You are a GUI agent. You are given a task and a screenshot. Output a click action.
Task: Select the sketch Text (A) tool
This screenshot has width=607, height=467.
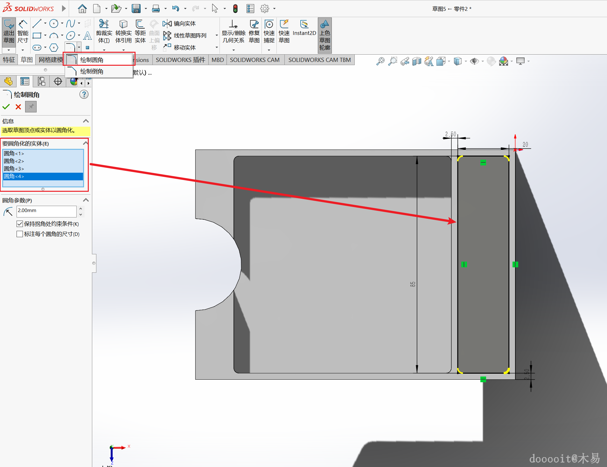tap(87, 36)
